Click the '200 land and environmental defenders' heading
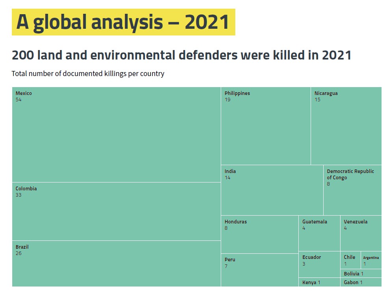This screenshot has width=391, height=294. (x=182, y=55)
